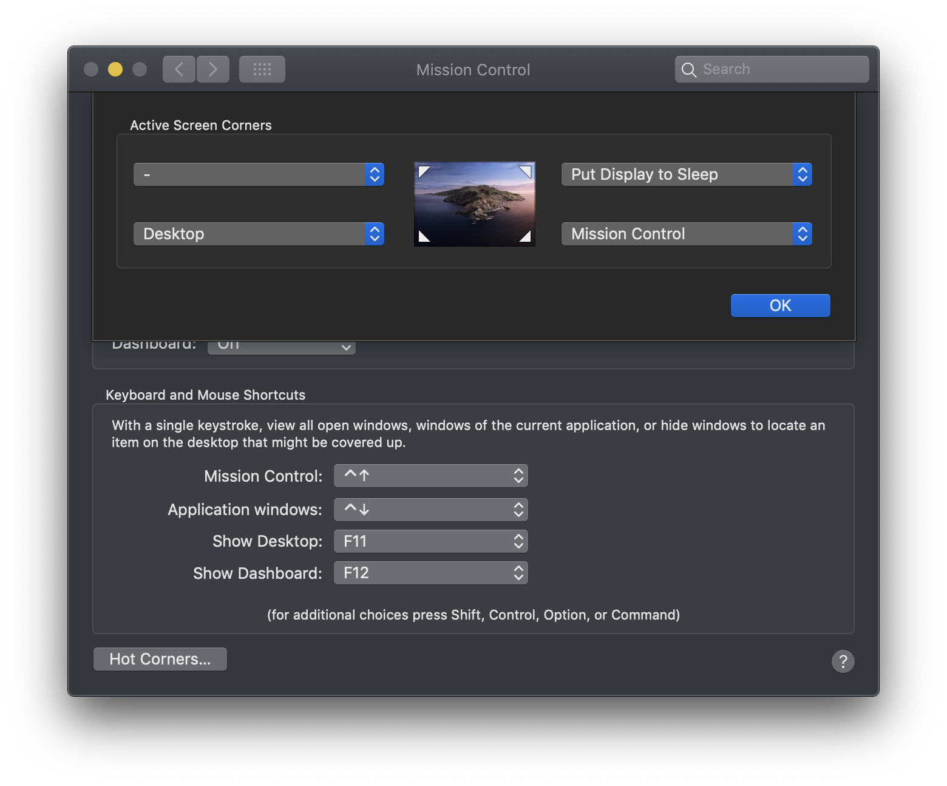Open the Put Display to Sleep dropdown
Image resolution: width=947 pixels, height=786 pixels.
(x=686, y=174)
